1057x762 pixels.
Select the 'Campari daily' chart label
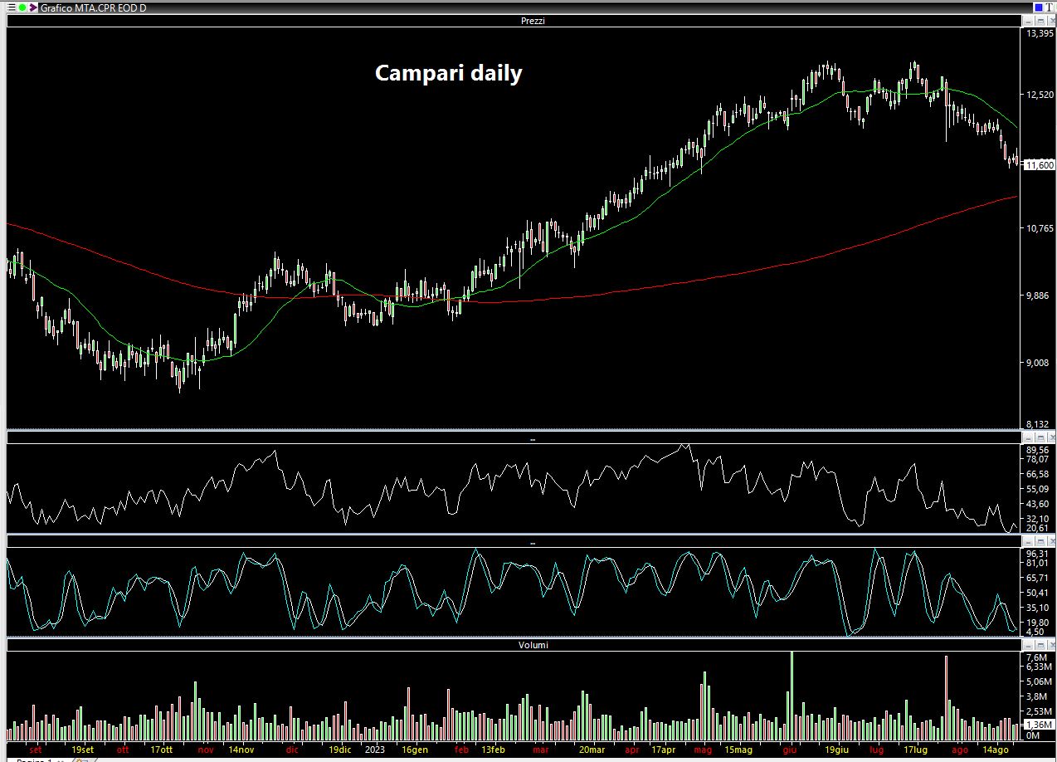click(x=449, y=73)
